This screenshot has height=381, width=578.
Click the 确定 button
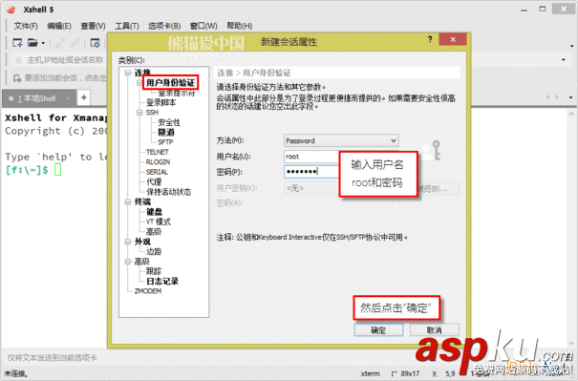click(378, 329)
